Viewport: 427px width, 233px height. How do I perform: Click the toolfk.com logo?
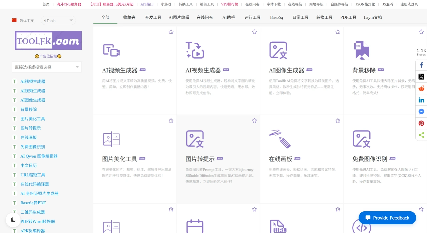[x=48, y=40]
